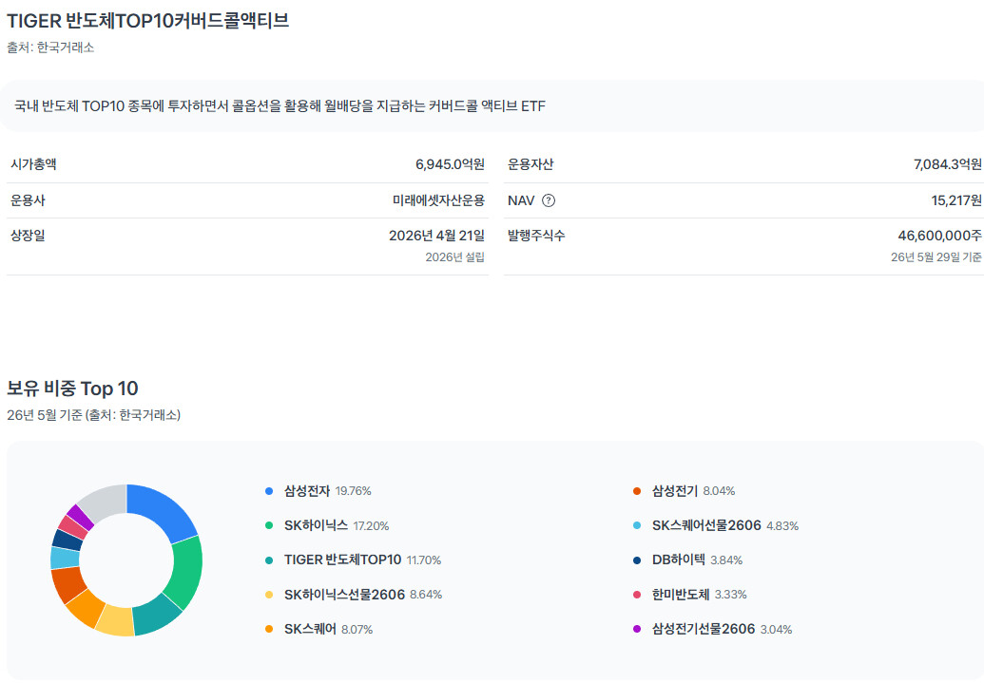Click the 17.20% weight value

(x=371, y=526)
